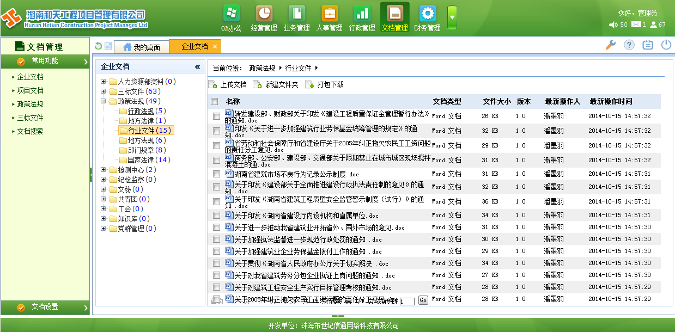The image size is (675, 332).
Task: Select 文档搜索 in the left menu
Action: 30,131
